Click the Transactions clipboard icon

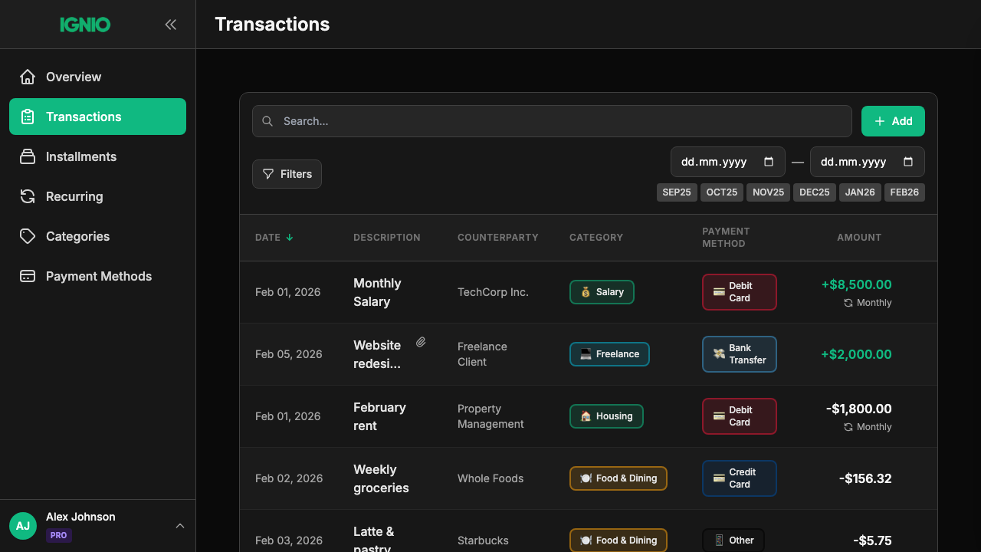(28, 117)
